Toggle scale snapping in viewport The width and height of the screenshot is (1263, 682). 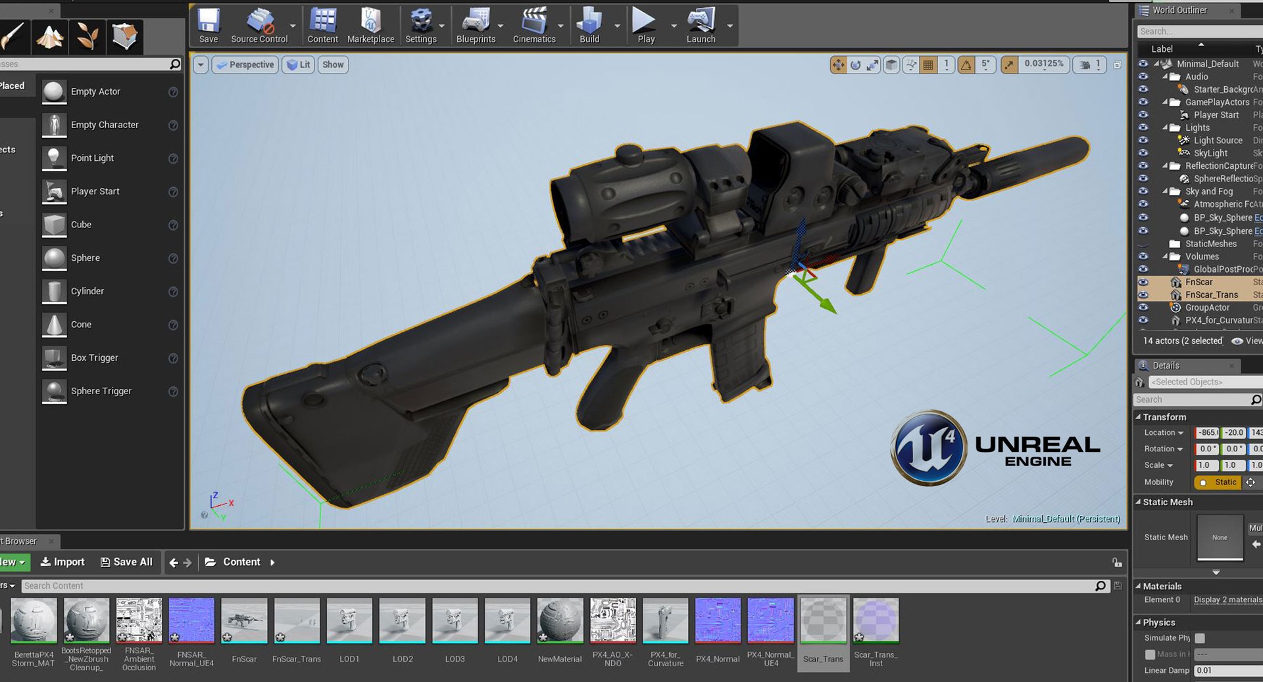click(x=1009, y=64)
